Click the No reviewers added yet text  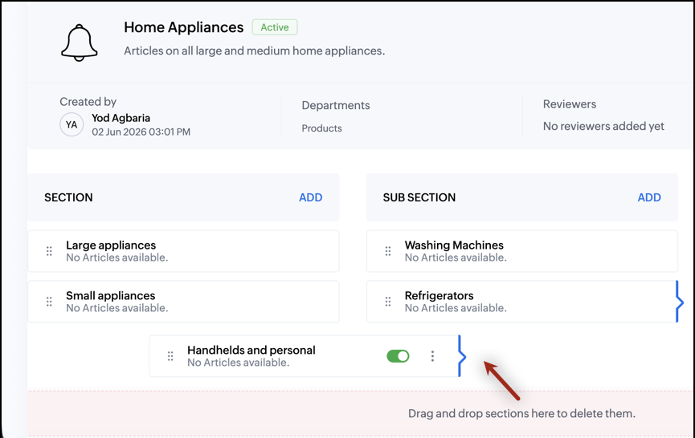tap(603, 126)
